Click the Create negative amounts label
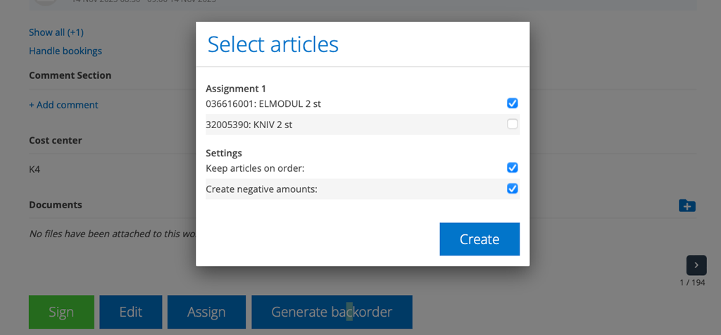Image resolution: width=721 pixels, height=335 pixels. pyautogui.click(x=261, y=189)
